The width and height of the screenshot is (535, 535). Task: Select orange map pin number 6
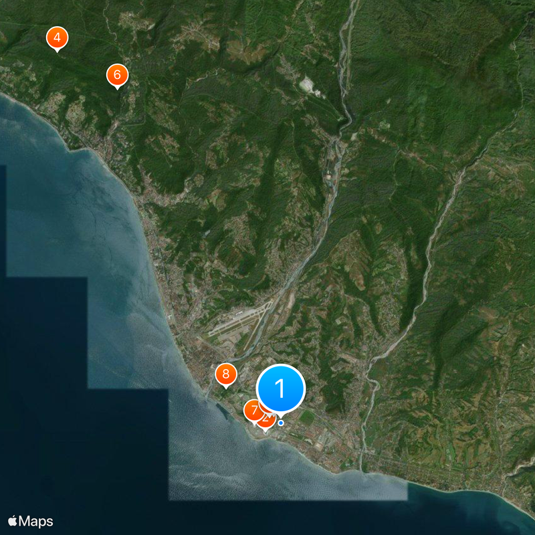118,76
